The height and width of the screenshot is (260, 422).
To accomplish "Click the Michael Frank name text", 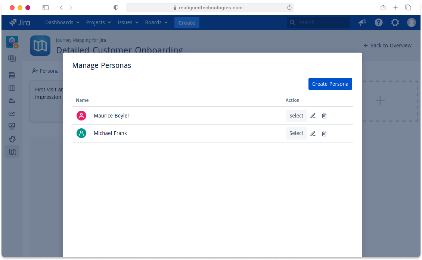I will pos(110,133).
